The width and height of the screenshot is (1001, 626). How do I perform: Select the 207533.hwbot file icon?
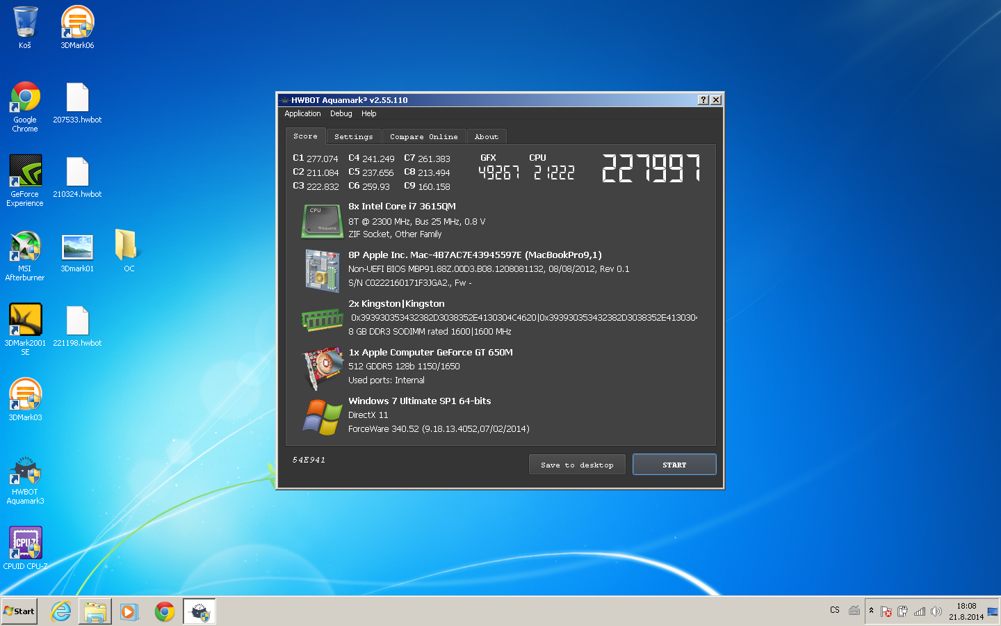coord(77,103)
